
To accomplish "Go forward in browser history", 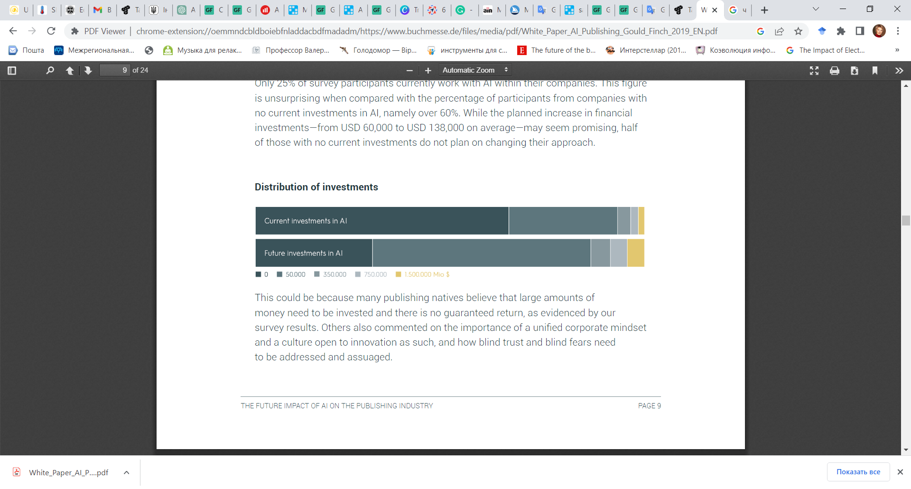I will tap(32, 31).
